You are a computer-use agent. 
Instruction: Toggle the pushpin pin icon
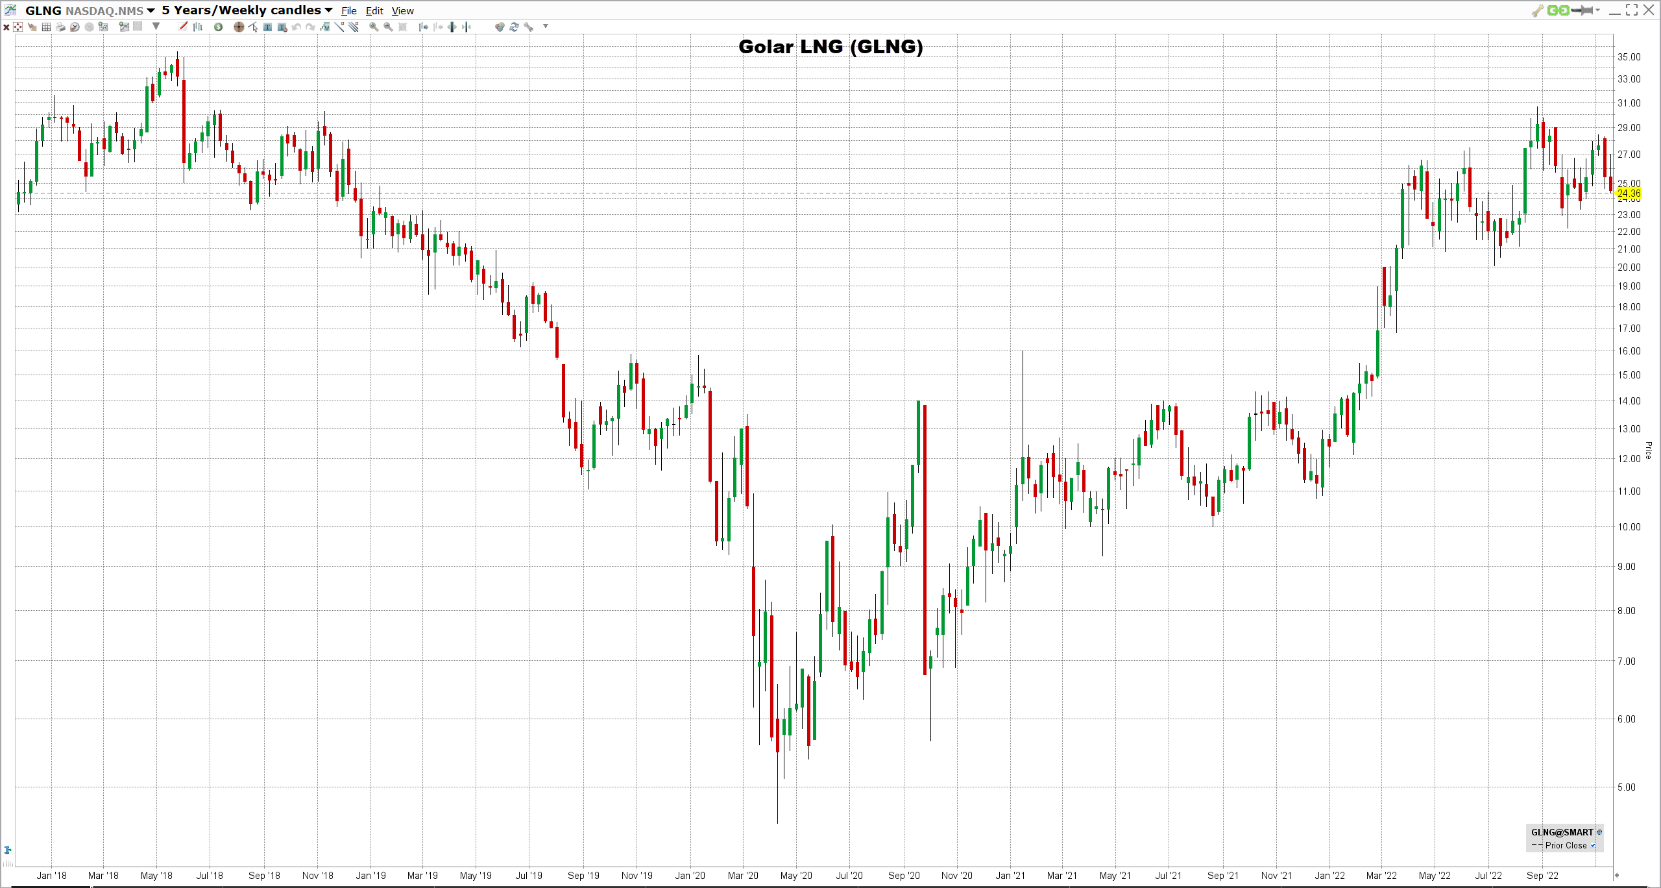point(1582,10)
